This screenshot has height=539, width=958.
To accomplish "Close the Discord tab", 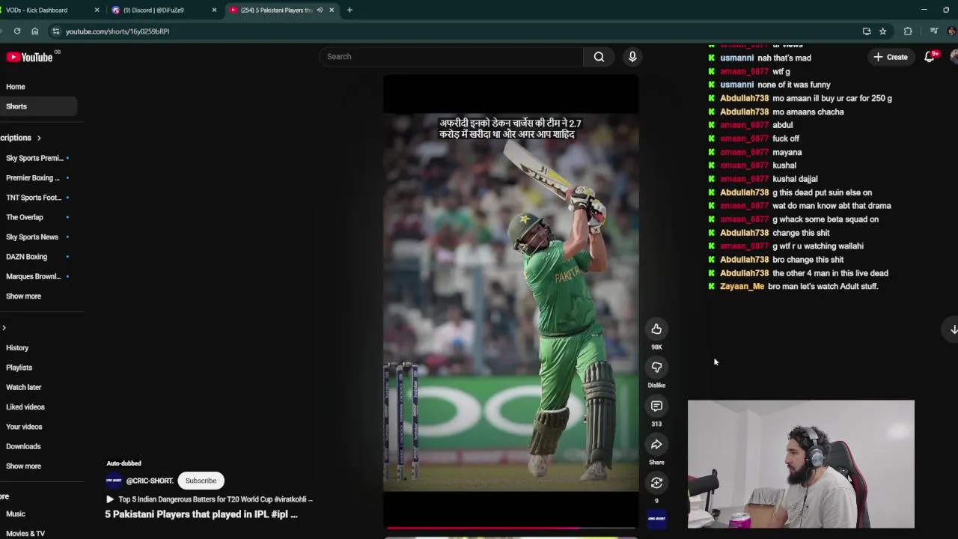I will point(214,10).
